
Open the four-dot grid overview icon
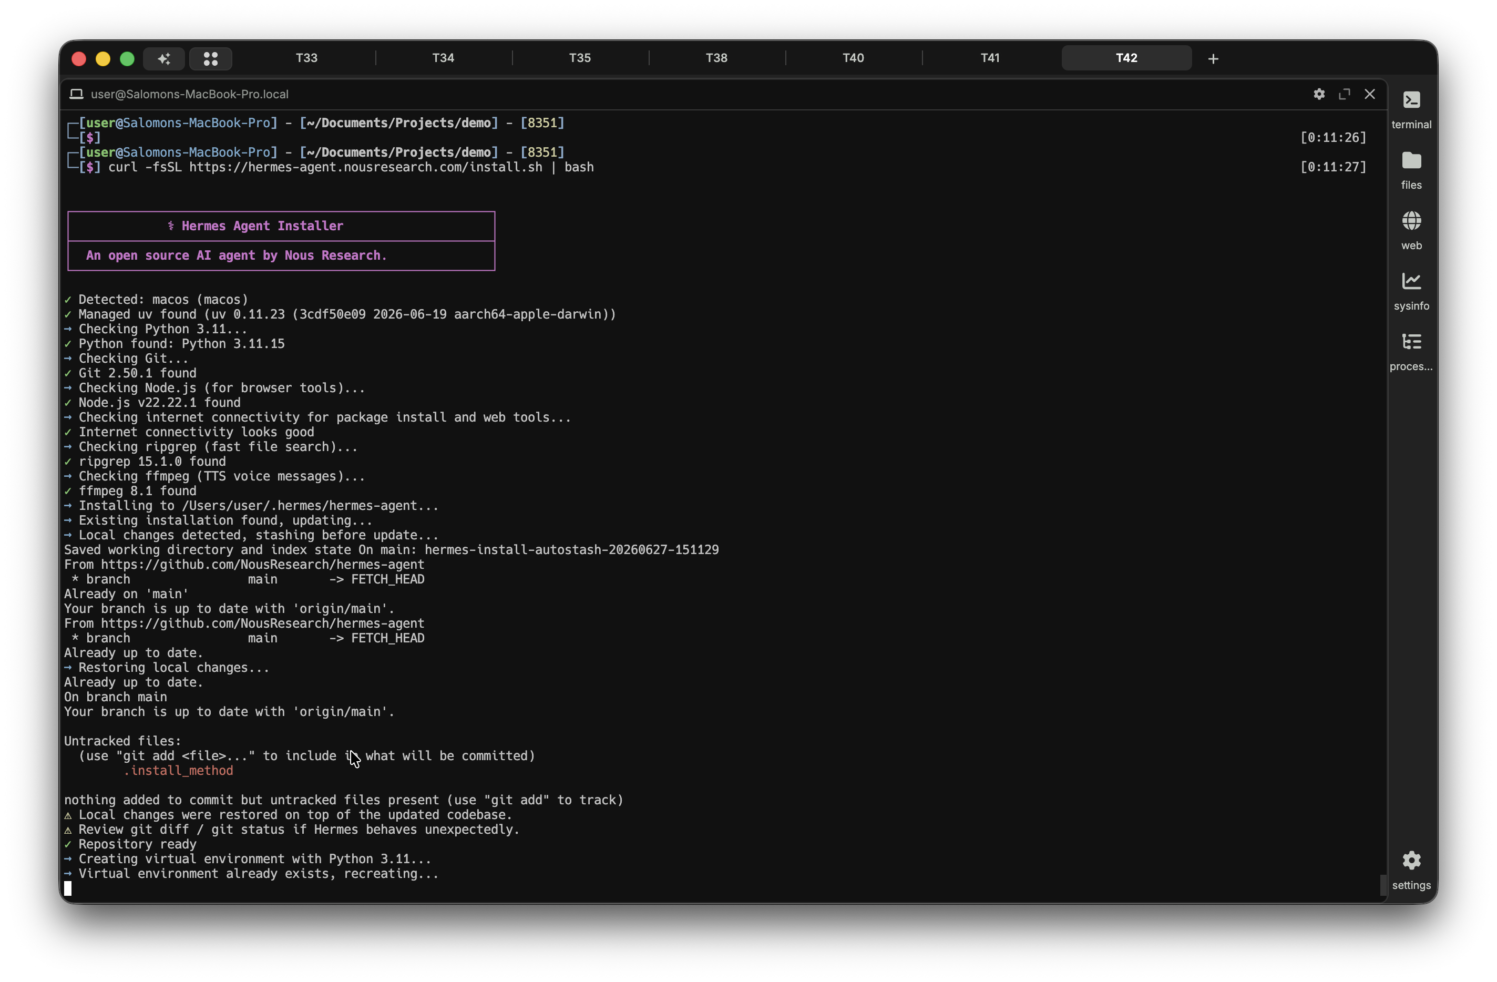click(211, 58)
